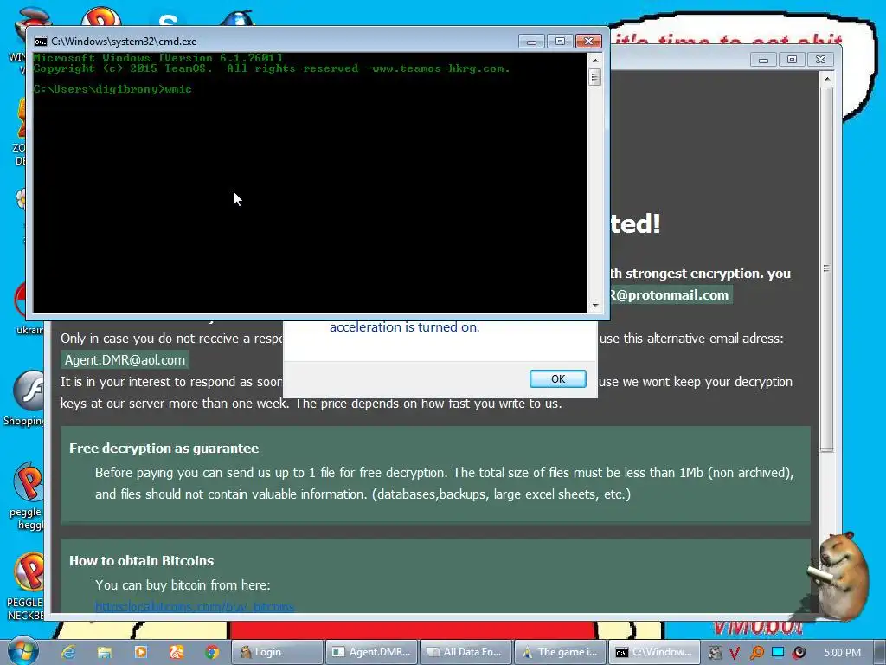Click the show desktop strip beside the clock
This screenshot has height=665, width=886.
pyautogui.click(x=879, y=652)
